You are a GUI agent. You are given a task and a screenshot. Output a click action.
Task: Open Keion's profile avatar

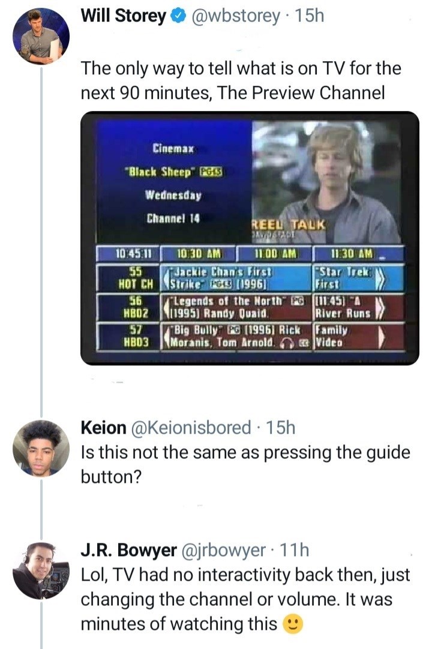tap(41, 448)
